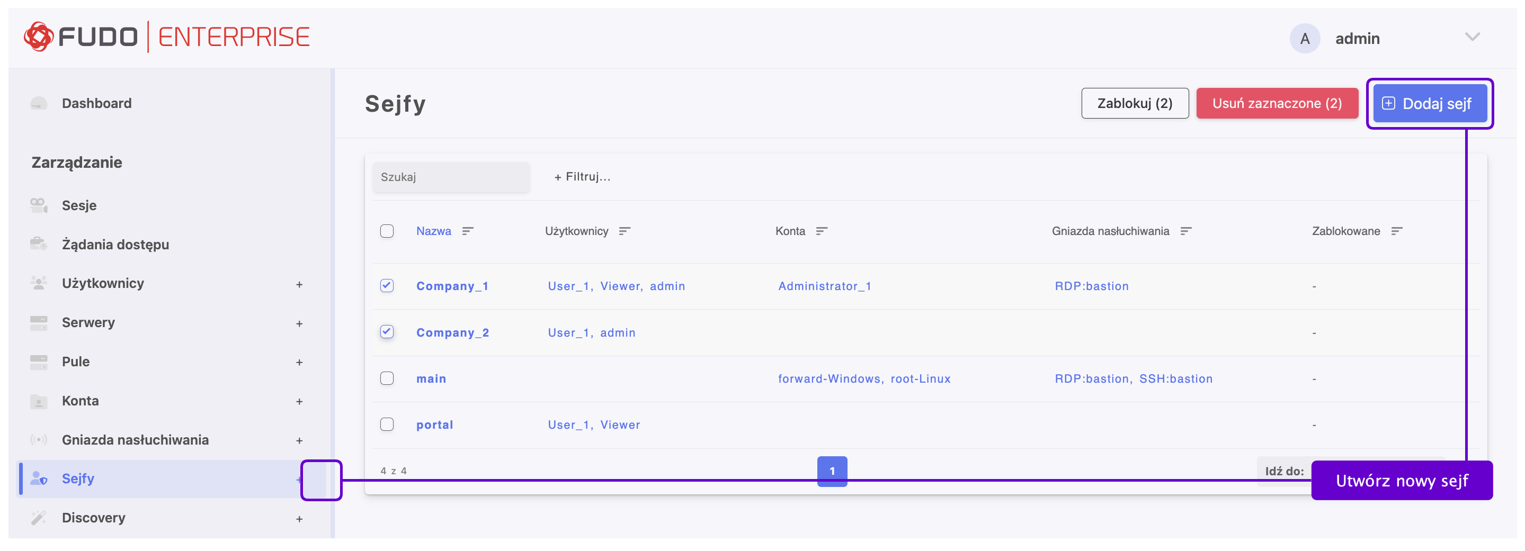Image resolution: width=1525 pixels, height=551 pixels.
Task: Click Usuń zaznaczone (2) red button
Action: (x=1277, y=103)
